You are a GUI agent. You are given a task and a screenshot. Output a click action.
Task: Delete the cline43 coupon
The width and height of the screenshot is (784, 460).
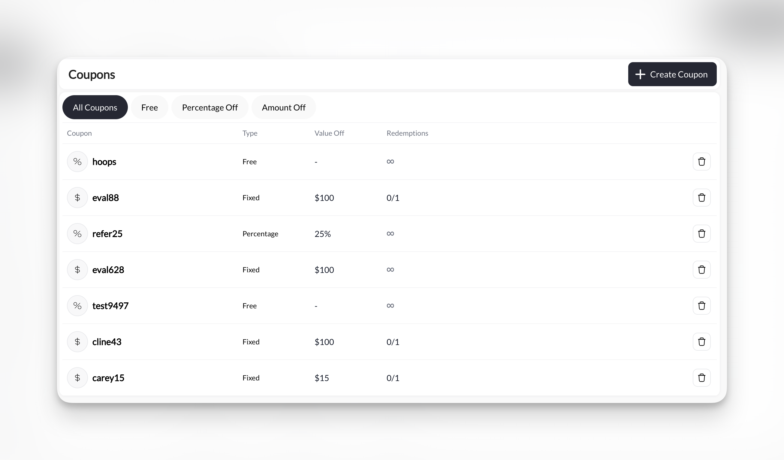(701, 342)
